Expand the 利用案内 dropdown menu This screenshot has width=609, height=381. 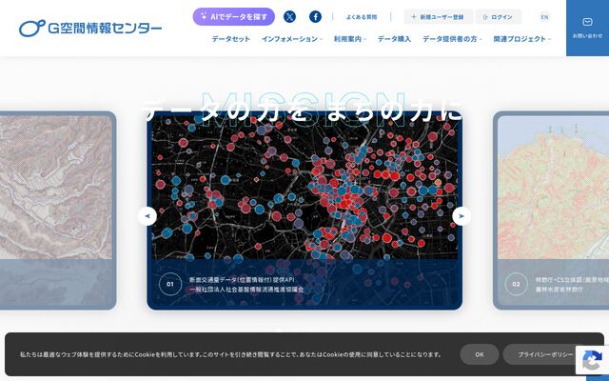coord(350,39)
